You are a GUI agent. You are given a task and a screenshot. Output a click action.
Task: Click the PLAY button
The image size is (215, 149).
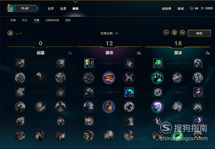(25, 8)
